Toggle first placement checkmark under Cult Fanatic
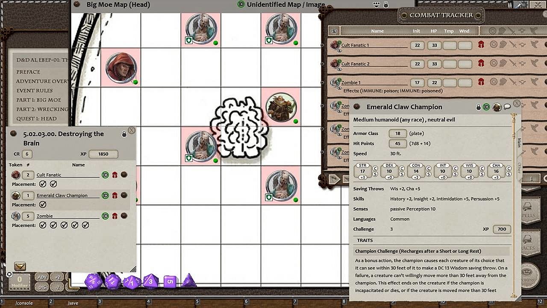Viewport: 547px width, 308px height. coord(43,184)
